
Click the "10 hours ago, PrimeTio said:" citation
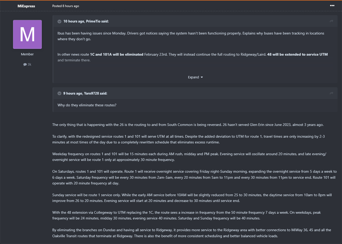click(x=86, y=21)
